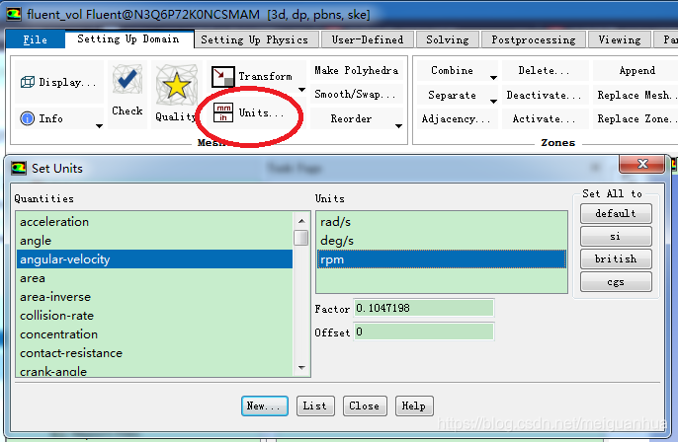The height and width of the screenshot is (442, 678).
Task: Switch to Setting Up Physics tab
Action: pos(255,39)
